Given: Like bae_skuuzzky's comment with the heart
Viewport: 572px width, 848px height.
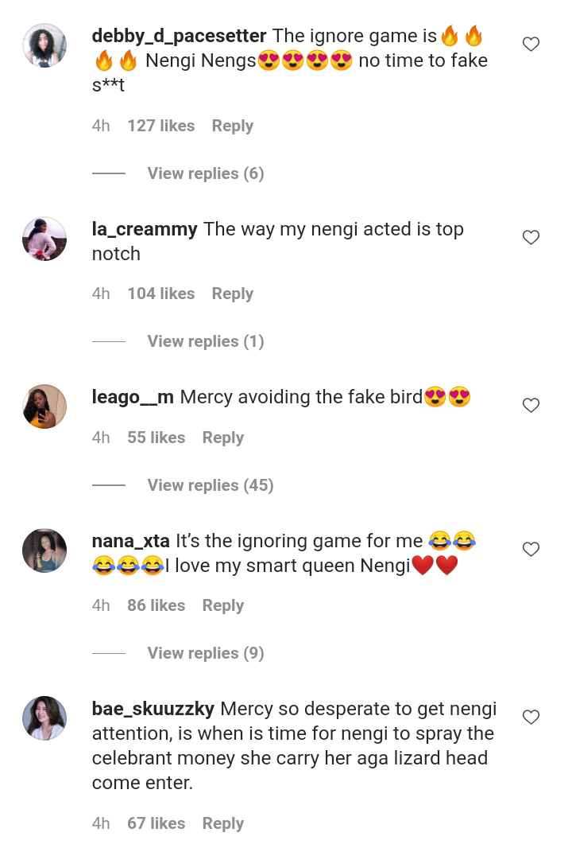Looking at the screenshot, I should pos(531,717).
